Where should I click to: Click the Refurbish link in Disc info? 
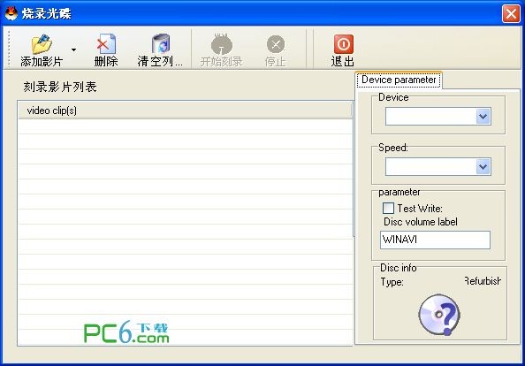(483, 281)
